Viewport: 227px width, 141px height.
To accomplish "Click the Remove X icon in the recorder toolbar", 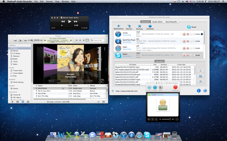I will point(139,26).
